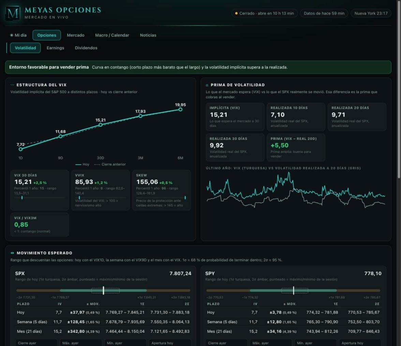
Task: Click the 30D point labeled 15,21
Action: pyautogui.click(x=101, y=125)
